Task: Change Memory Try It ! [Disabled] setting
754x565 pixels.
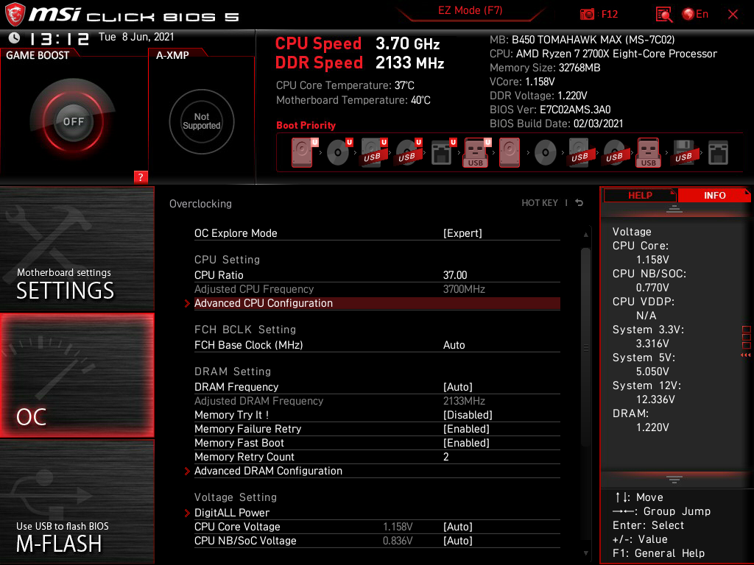Action: (x=377, y=415)
